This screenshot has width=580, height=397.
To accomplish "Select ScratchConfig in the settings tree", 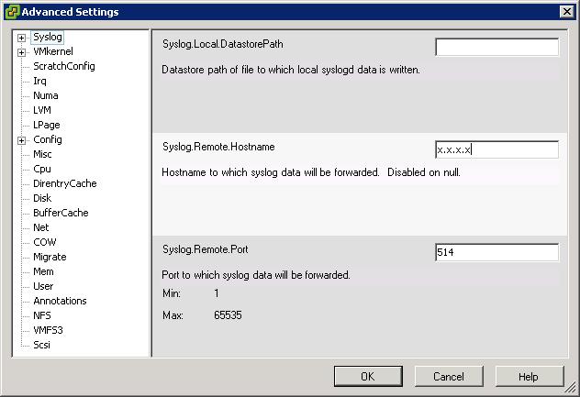I will (64, 66).
